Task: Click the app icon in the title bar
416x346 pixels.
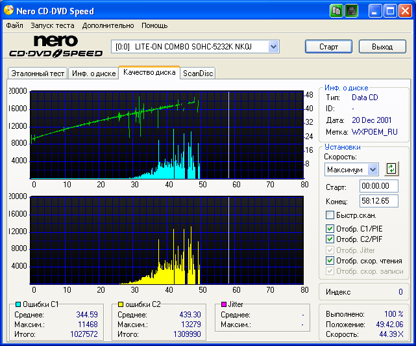Action: [x=9, y=11]
